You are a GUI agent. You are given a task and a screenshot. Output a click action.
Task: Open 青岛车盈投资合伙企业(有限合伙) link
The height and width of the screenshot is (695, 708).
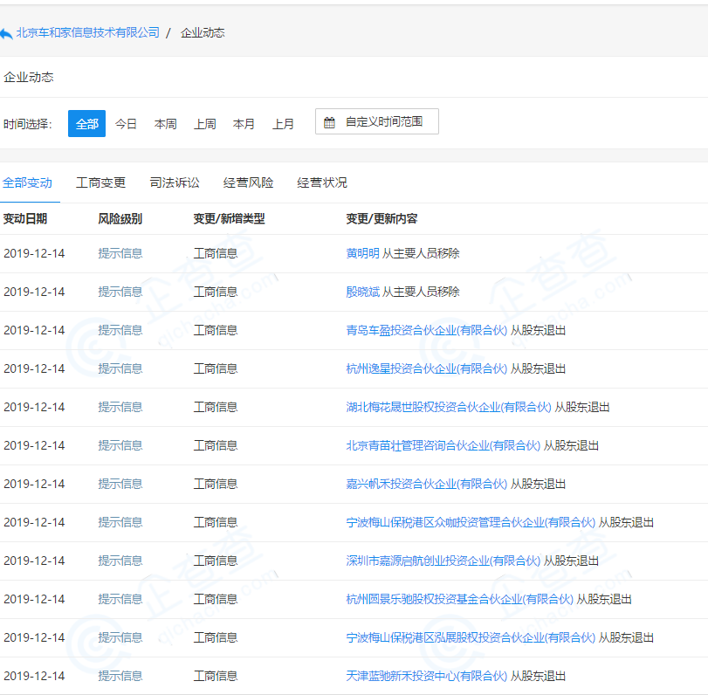[x=426, y=329]
